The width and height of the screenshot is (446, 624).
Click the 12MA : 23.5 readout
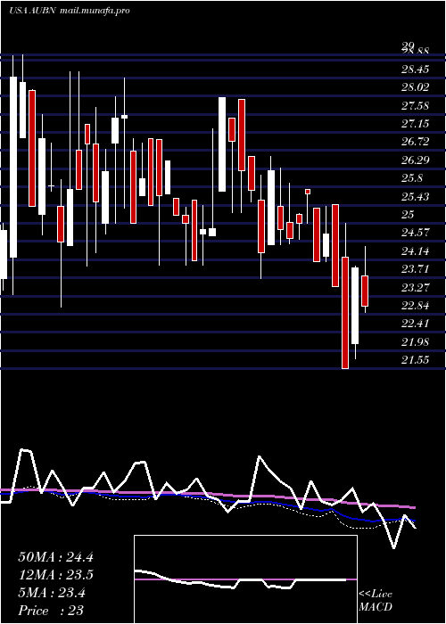click(55, 575)
